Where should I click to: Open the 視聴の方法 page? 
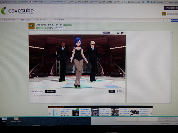click(x=25, y=20)
